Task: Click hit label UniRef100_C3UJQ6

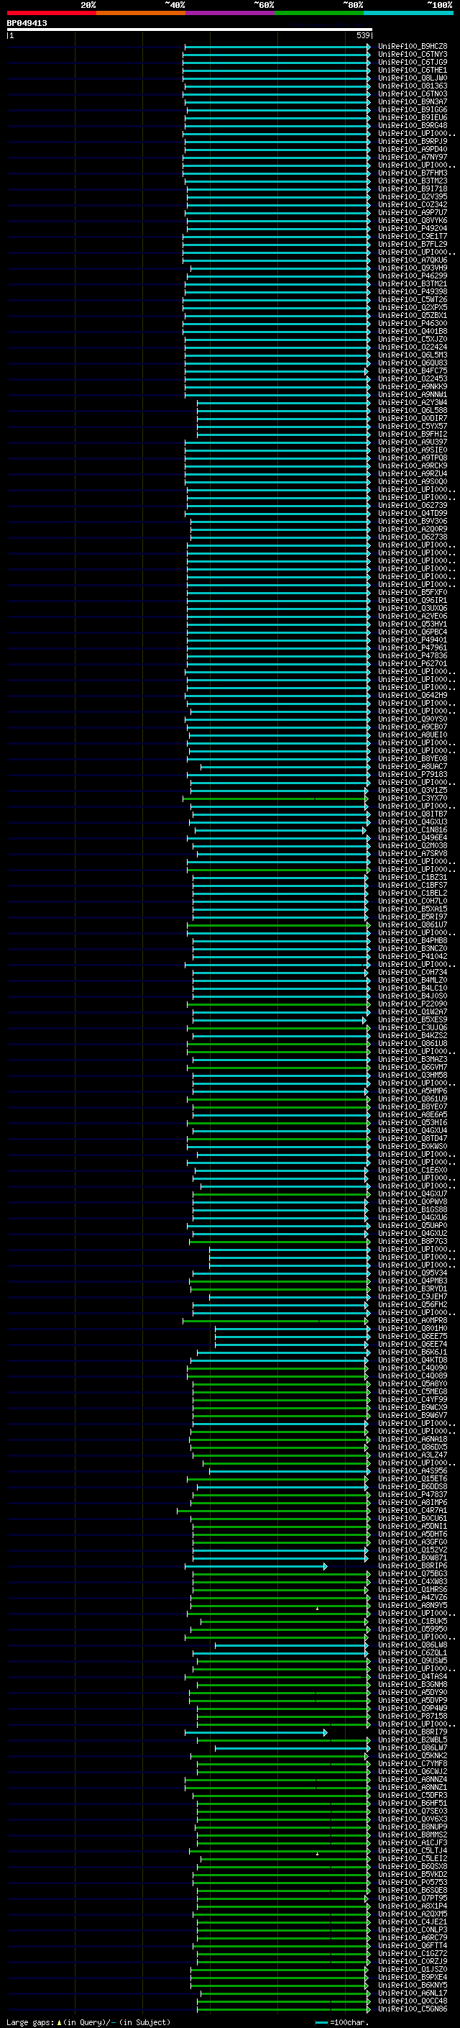Action: pyautogui.click(x=412, y=1027)
